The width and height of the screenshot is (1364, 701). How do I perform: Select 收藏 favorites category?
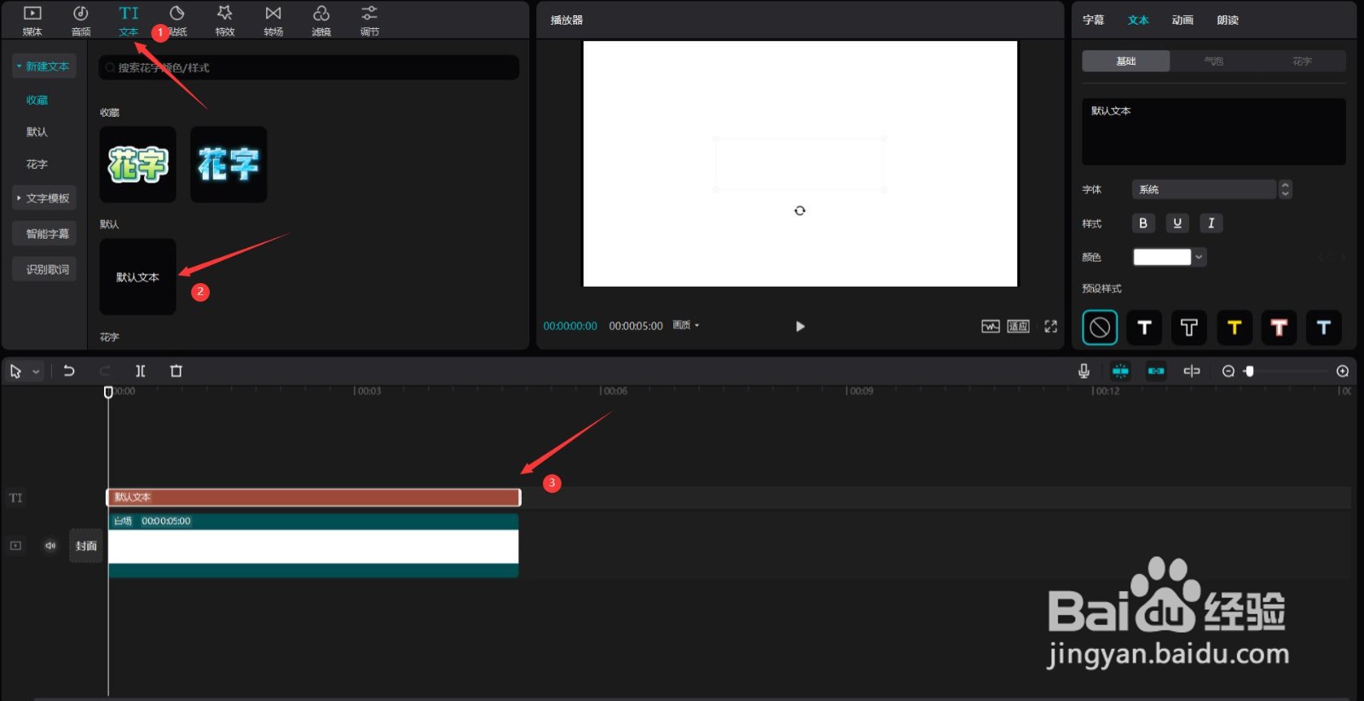(x=37, y=100)
